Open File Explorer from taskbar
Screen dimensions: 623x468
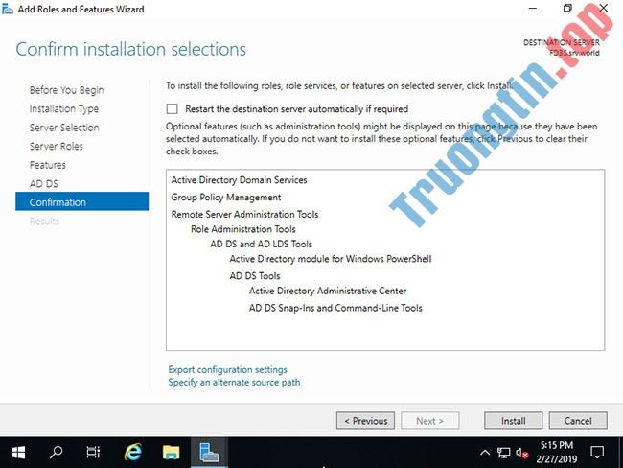(171, 453)
